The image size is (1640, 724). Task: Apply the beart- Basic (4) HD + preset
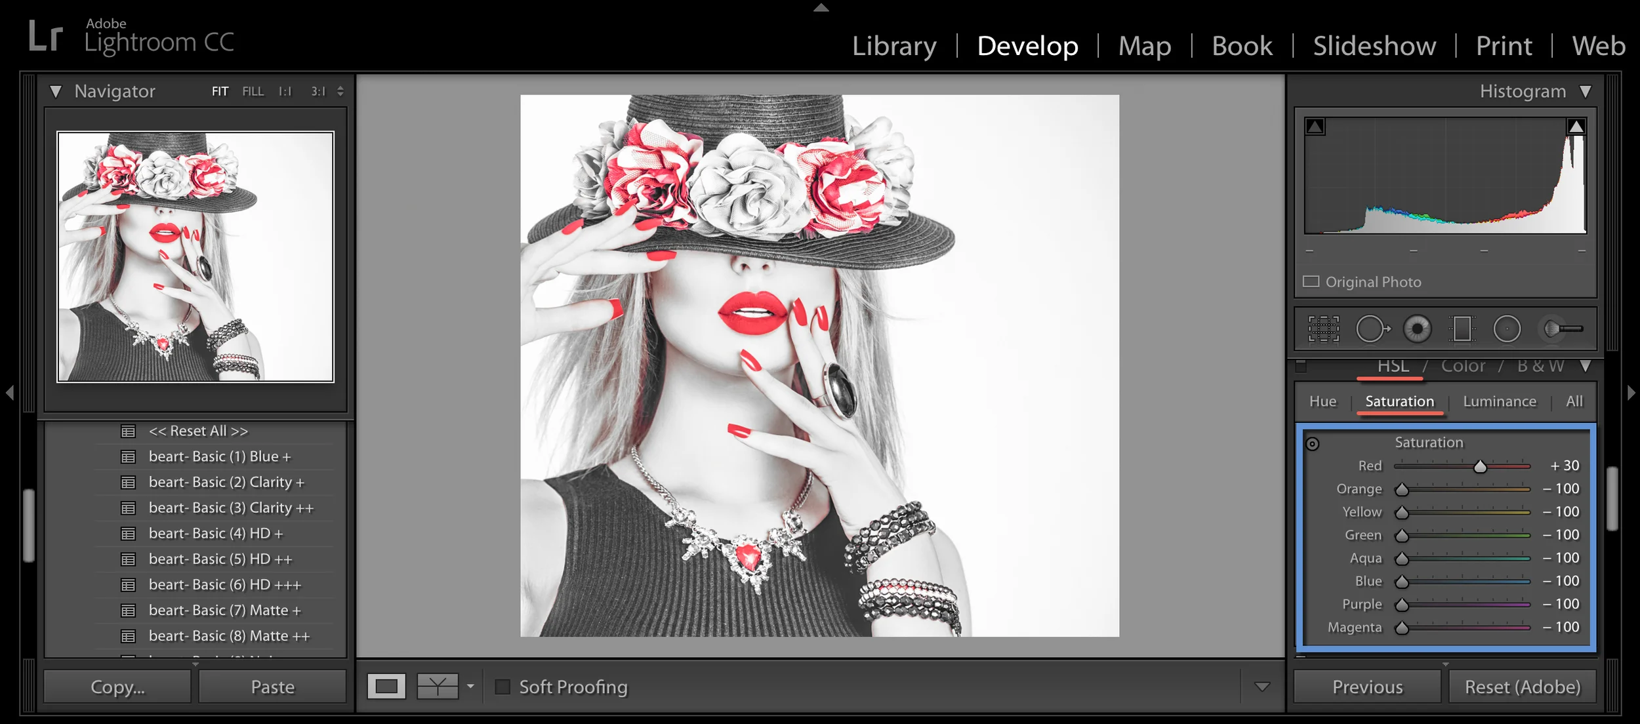click(x=215, y=533)
